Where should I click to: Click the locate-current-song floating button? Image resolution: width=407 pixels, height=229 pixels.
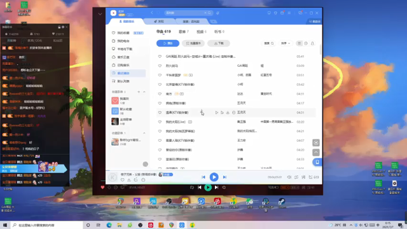316,142
